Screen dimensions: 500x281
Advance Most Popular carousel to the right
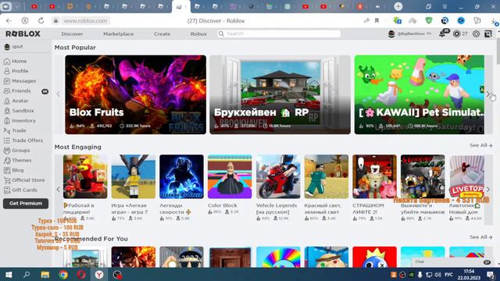488,94
